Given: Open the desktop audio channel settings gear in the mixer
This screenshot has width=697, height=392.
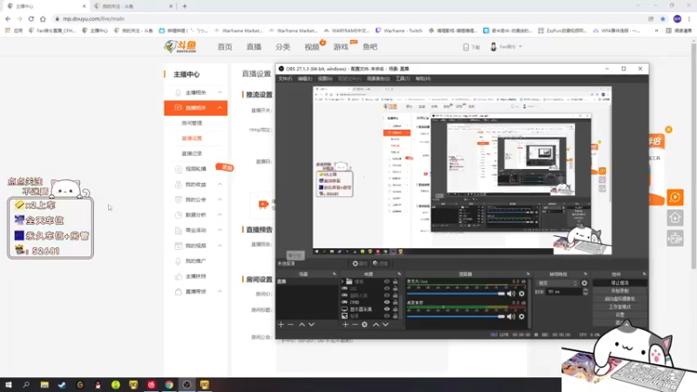Looking at the screenshot, I should pos(521,316).
